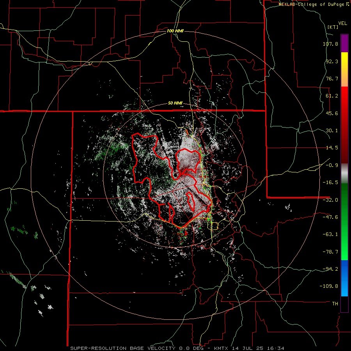Image resolution: width=351 pixels, height=351 pixels.
Task: Click the SUPER-RESOLUTION BASE VELOCITY caption text
Action: [x=123, y=348]
